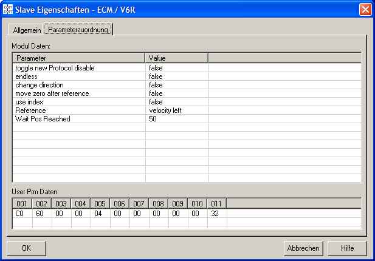Screen dimensions: 375x261
Task: Click the 04 byte under column 005
Action: (x=98, y=214)
